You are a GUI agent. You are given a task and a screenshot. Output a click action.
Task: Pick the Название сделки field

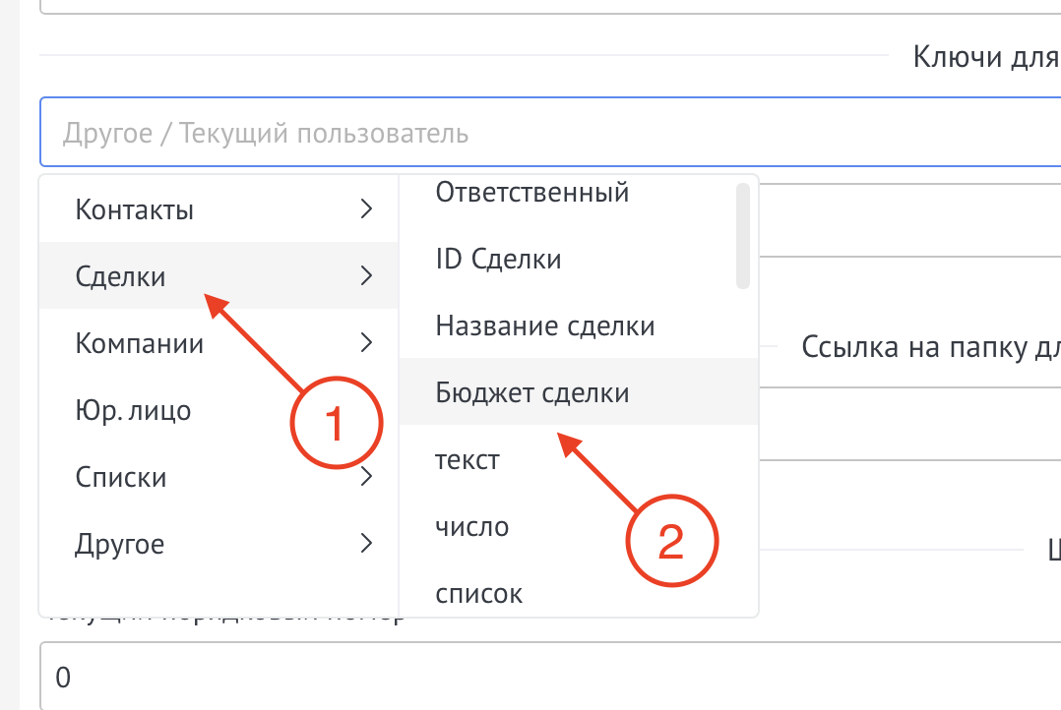(x=579, y=325)
